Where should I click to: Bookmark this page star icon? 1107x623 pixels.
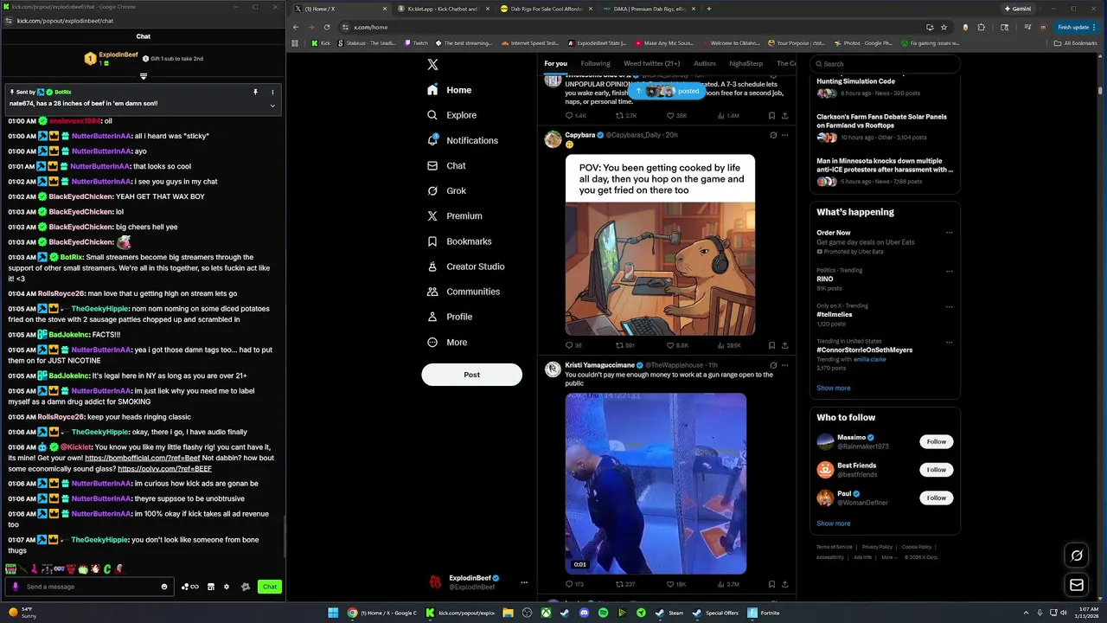coord(944,27)
